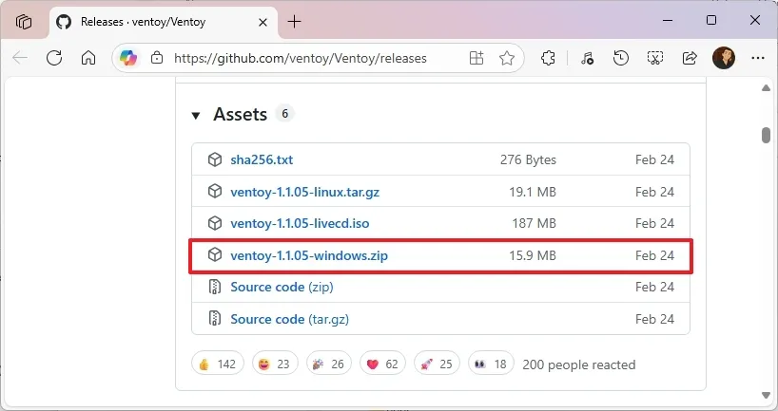Maximize the browser window
The width and height of the screenshot is (778, 411).
[711, 20]
